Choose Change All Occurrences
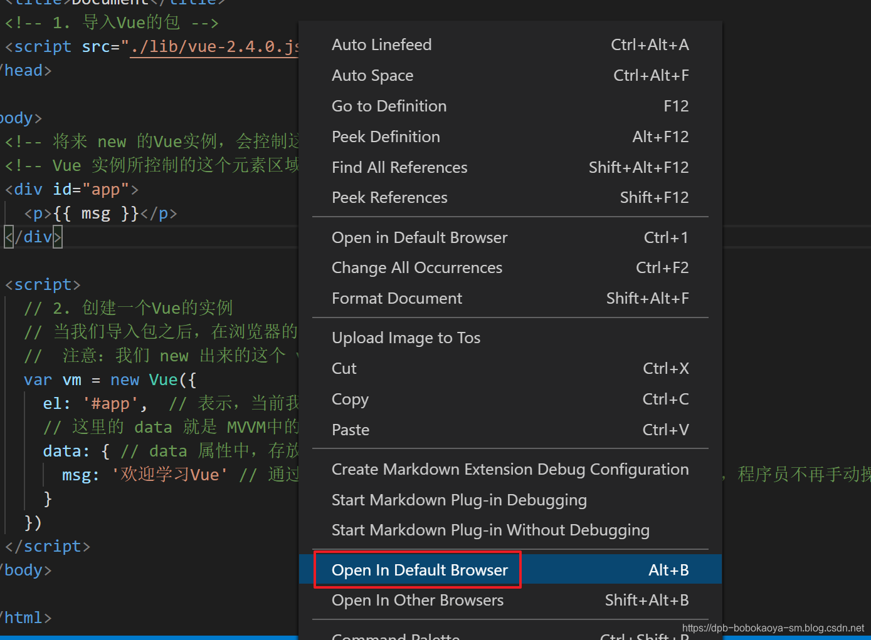The image size is (871, 640). [x=510, y=268]
